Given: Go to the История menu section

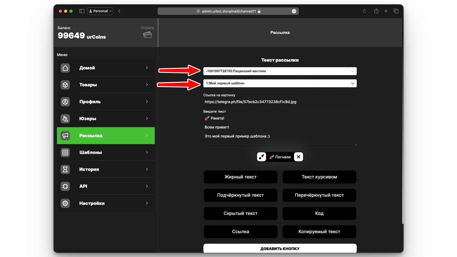Looking at the screenshot, I should [106, 169].
